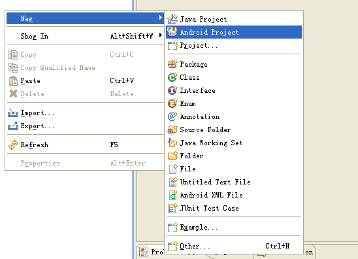Click the Example... wizard icon
358x259 pixels.
pyautogui.click(x=172, y=227)
